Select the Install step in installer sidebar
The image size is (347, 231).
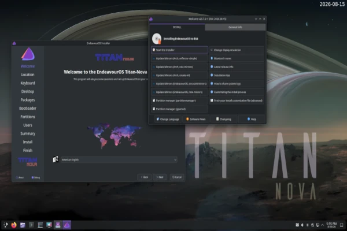28,142
